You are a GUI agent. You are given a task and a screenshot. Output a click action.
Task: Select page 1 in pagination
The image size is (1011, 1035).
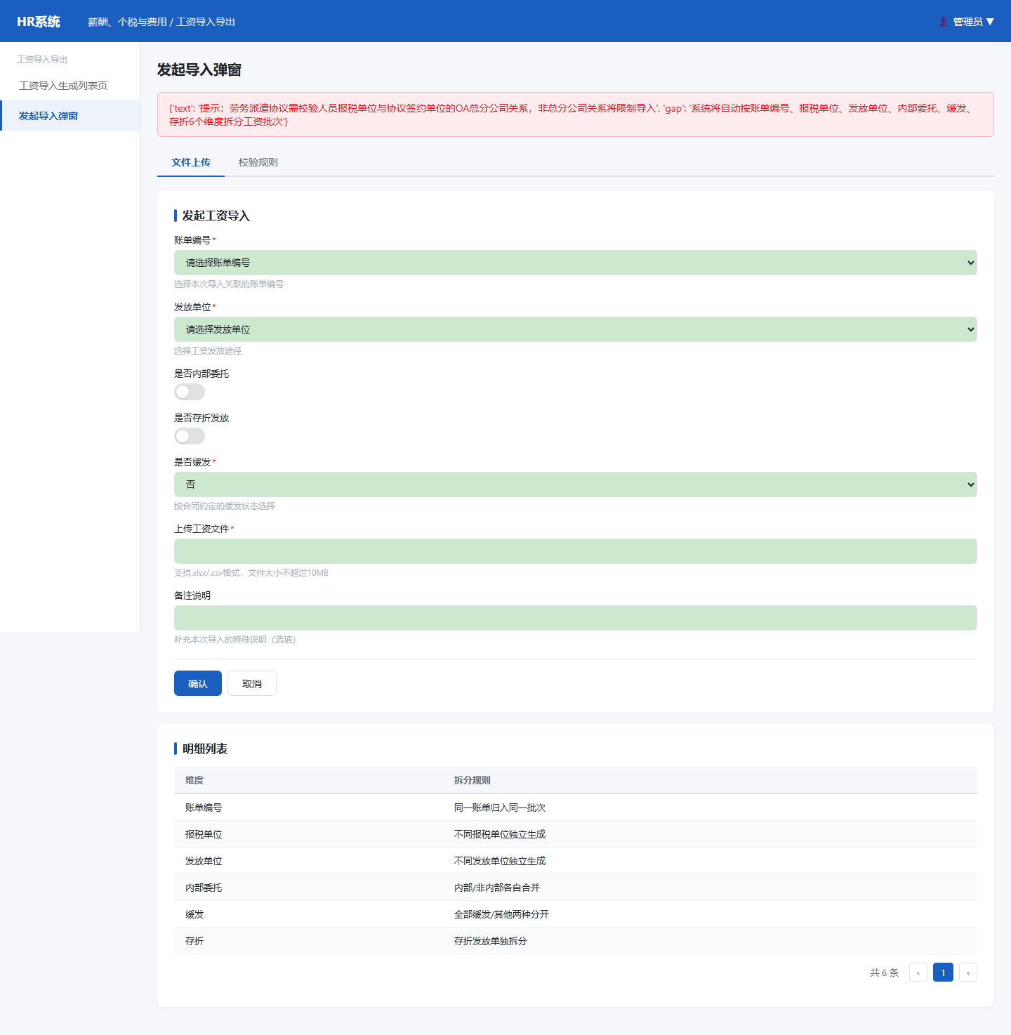coord(943,973)
